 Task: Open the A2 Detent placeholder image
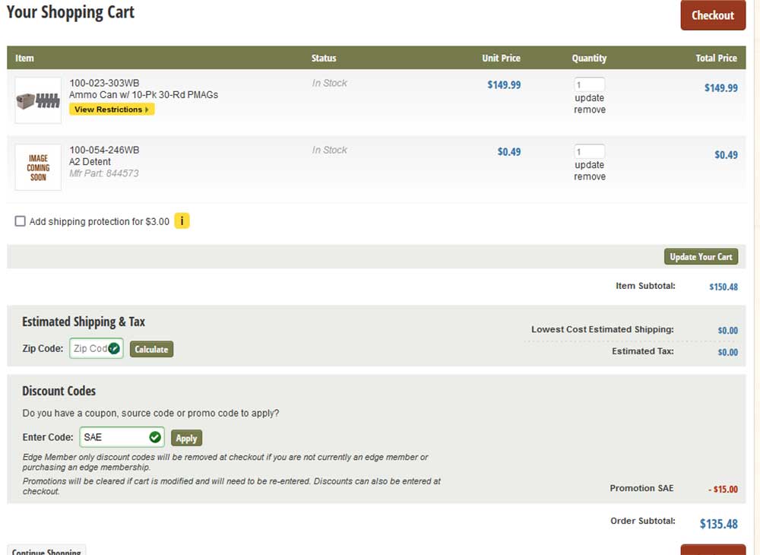(x=38, y=167)
